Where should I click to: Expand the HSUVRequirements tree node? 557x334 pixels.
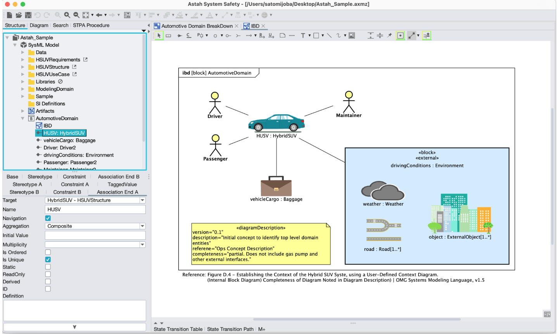23,59
